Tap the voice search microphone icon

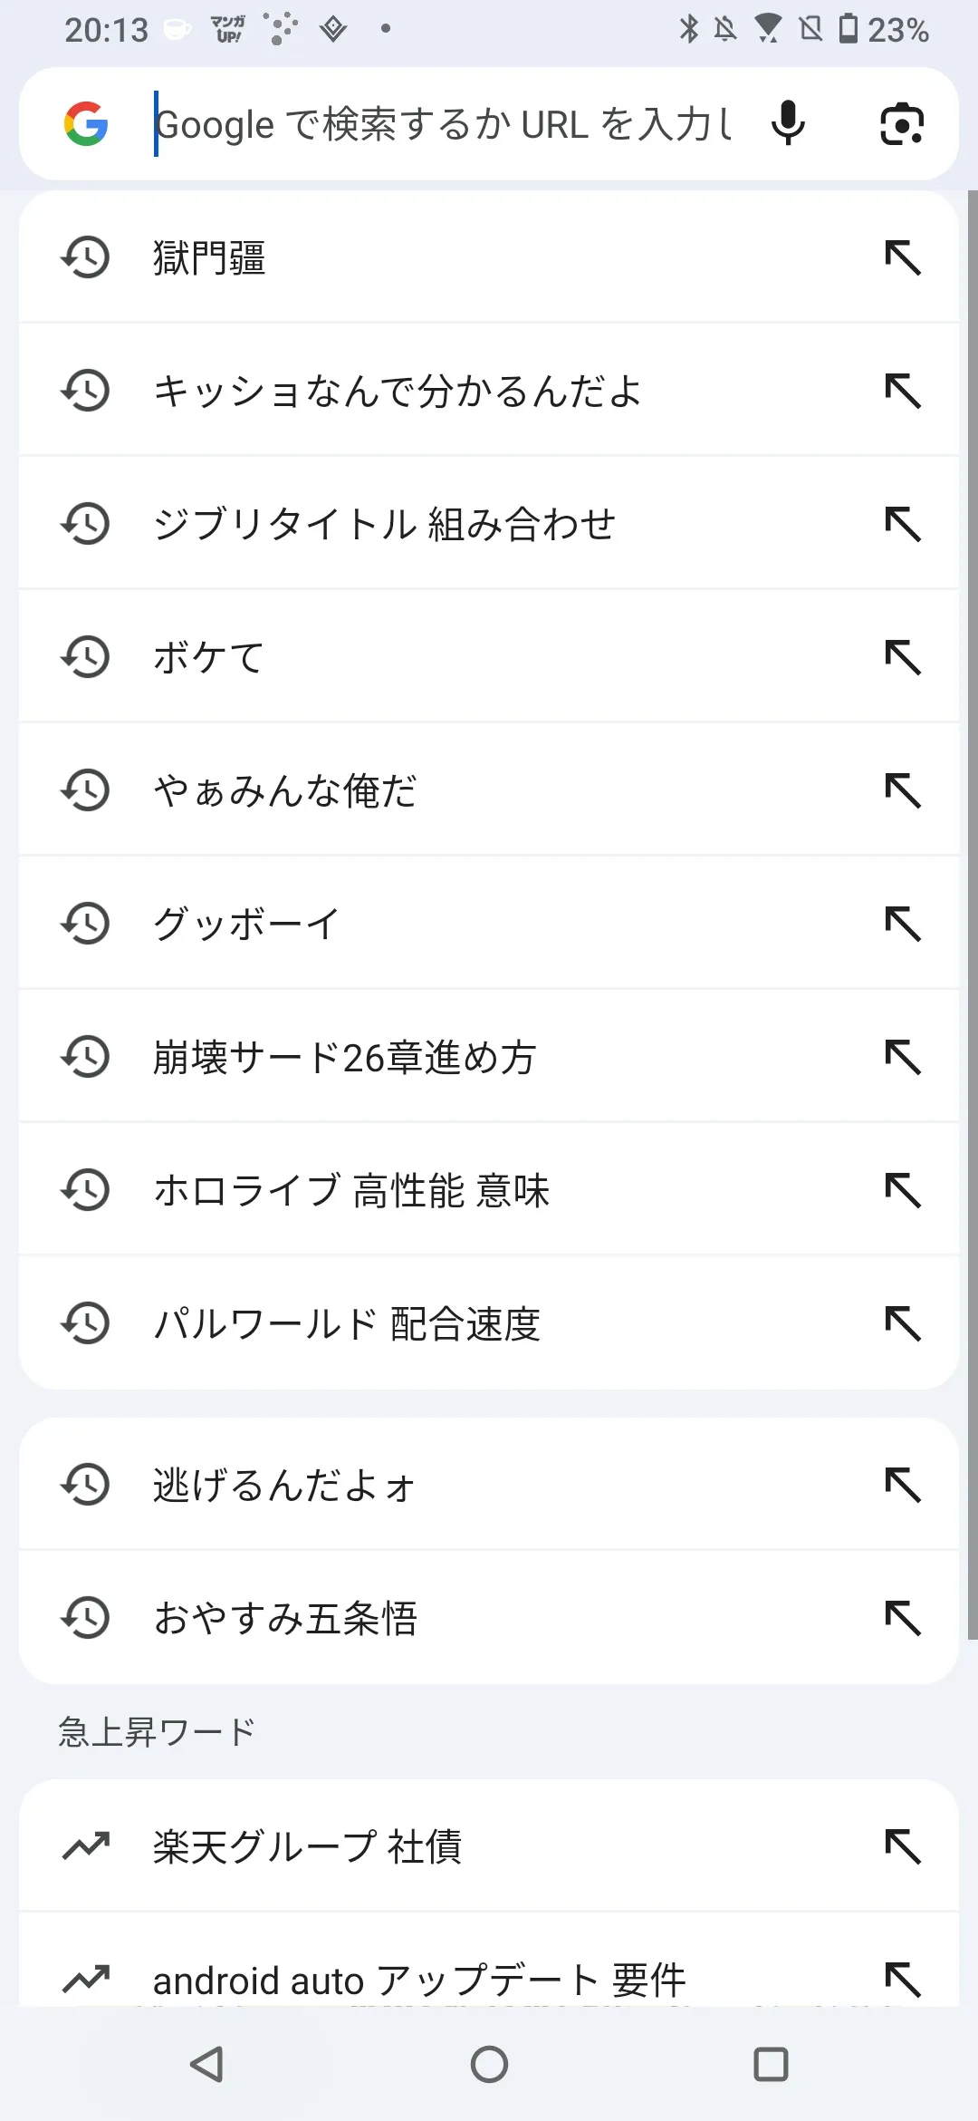point(788,123)
